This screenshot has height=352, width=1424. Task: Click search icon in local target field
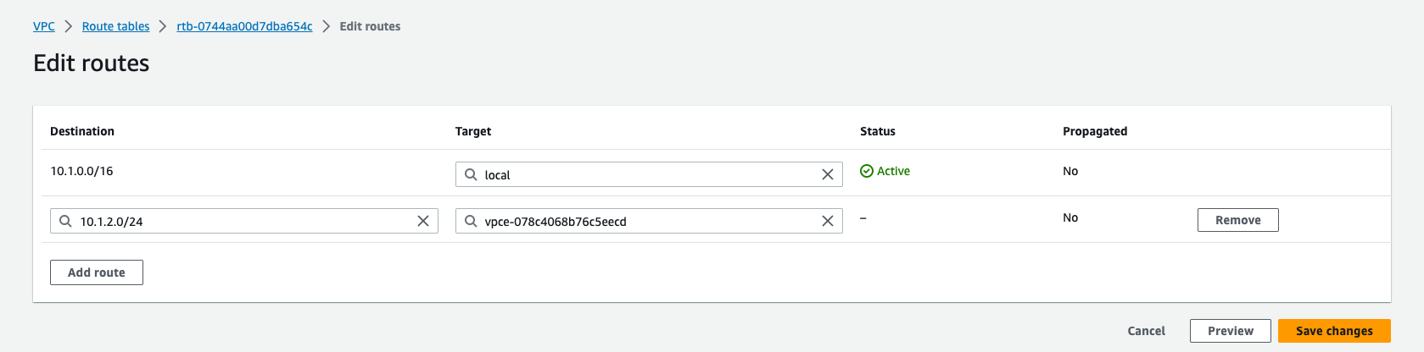coord(471,174)
